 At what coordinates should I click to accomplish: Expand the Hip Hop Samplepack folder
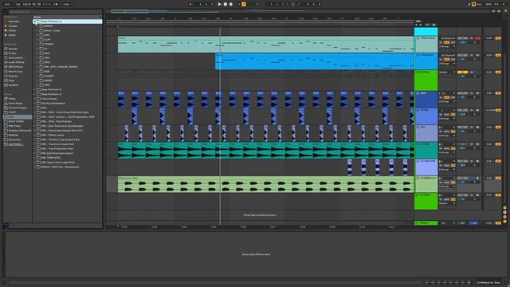(x=34, y=103)
